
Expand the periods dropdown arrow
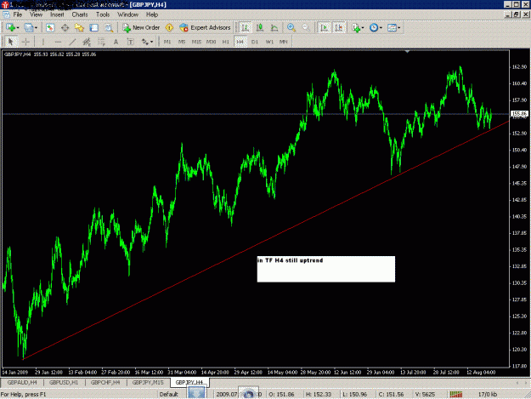pyautogui.click(x=381, y=28)
